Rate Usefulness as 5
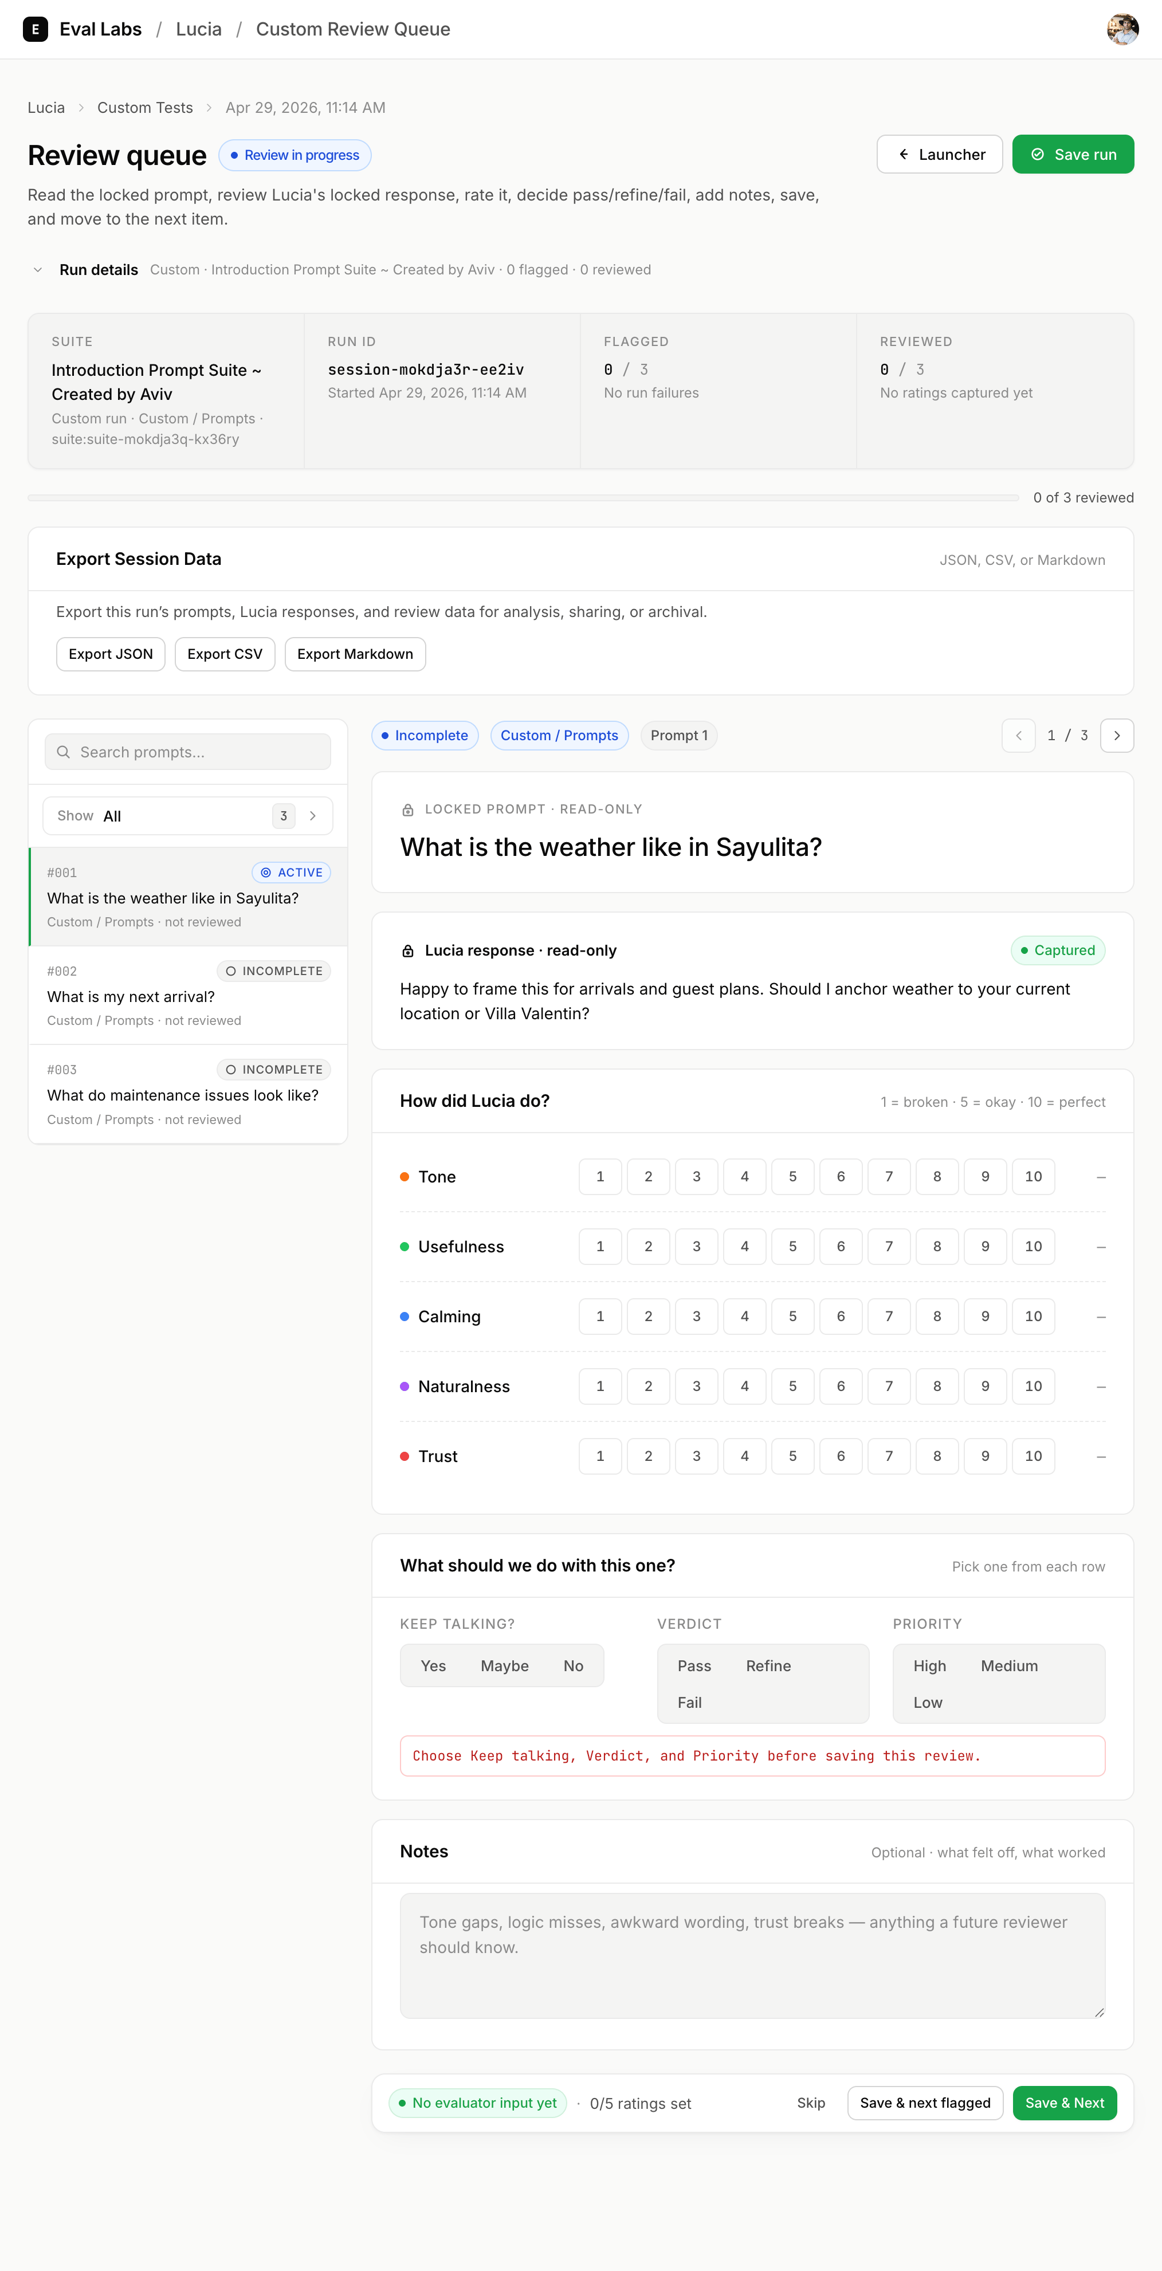Viewport: 1162px width, 2271px height. [792, 1247]
